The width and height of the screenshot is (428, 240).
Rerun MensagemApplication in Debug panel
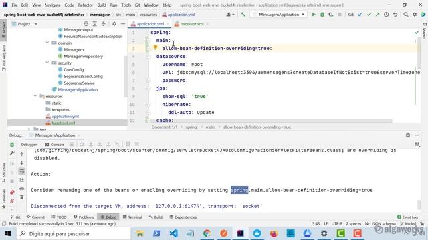click(x=12, y=145)
